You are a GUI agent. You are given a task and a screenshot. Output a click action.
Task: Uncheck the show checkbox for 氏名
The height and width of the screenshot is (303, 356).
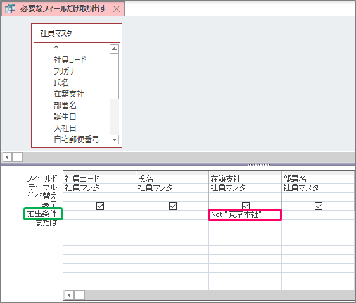(x=173, y=206)
